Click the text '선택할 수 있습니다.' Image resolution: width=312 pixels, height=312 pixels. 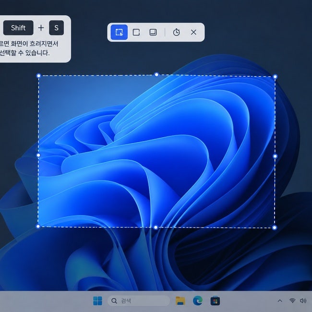click(24, 53)
